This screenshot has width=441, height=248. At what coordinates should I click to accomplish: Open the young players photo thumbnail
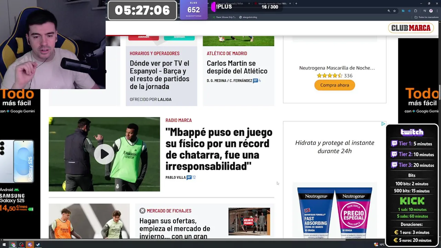89,221
